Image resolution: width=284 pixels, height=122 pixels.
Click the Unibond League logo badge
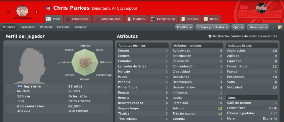[x=262, y=7]
